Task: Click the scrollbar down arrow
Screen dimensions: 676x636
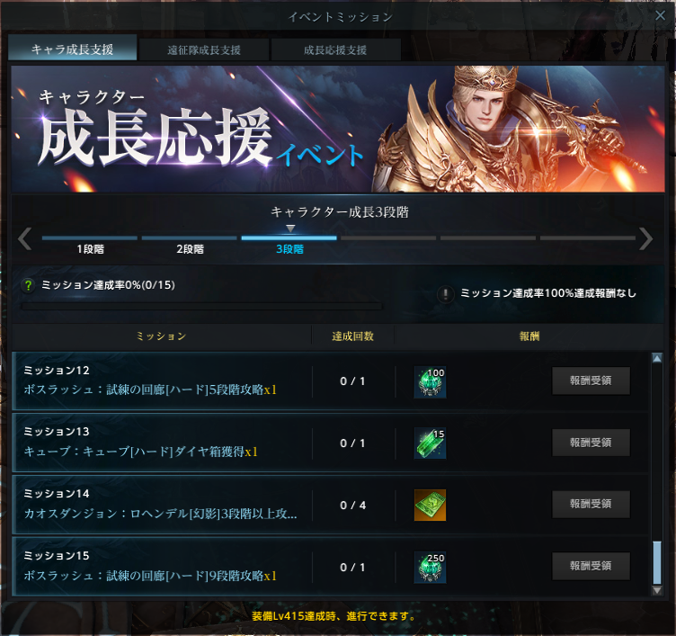Action: tap(657, 590)
